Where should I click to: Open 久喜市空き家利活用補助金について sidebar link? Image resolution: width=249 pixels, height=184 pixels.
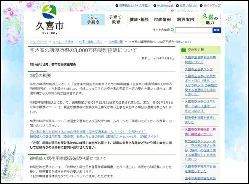click(x=200, y=60)
